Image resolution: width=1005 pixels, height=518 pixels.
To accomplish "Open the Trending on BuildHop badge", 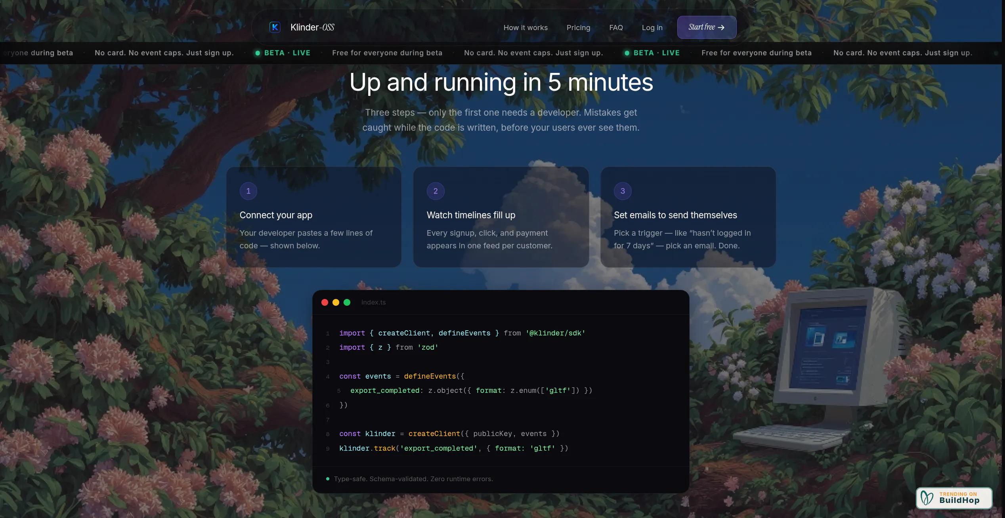I will click(954, 498).
